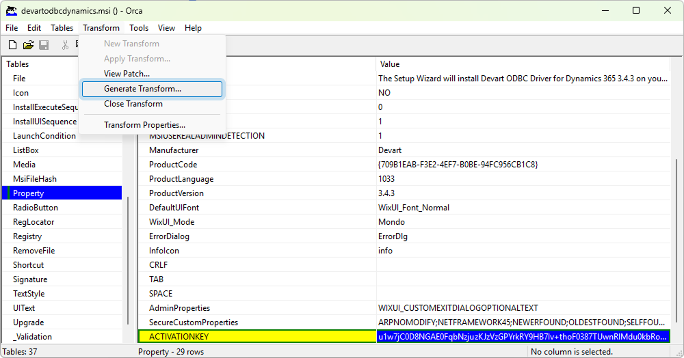Select the AdminProperties property cell

(257, 308)
